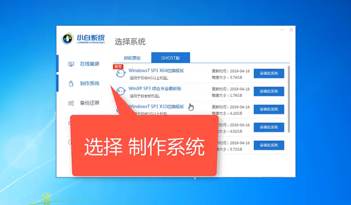The height and width of the screenshot is (205, 351).
Task: Click the 镜像大小：5.74GB text
Action: (227, 78)
